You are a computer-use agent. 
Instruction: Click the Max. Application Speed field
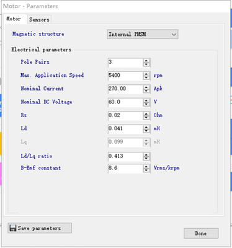tap(125, 76)
